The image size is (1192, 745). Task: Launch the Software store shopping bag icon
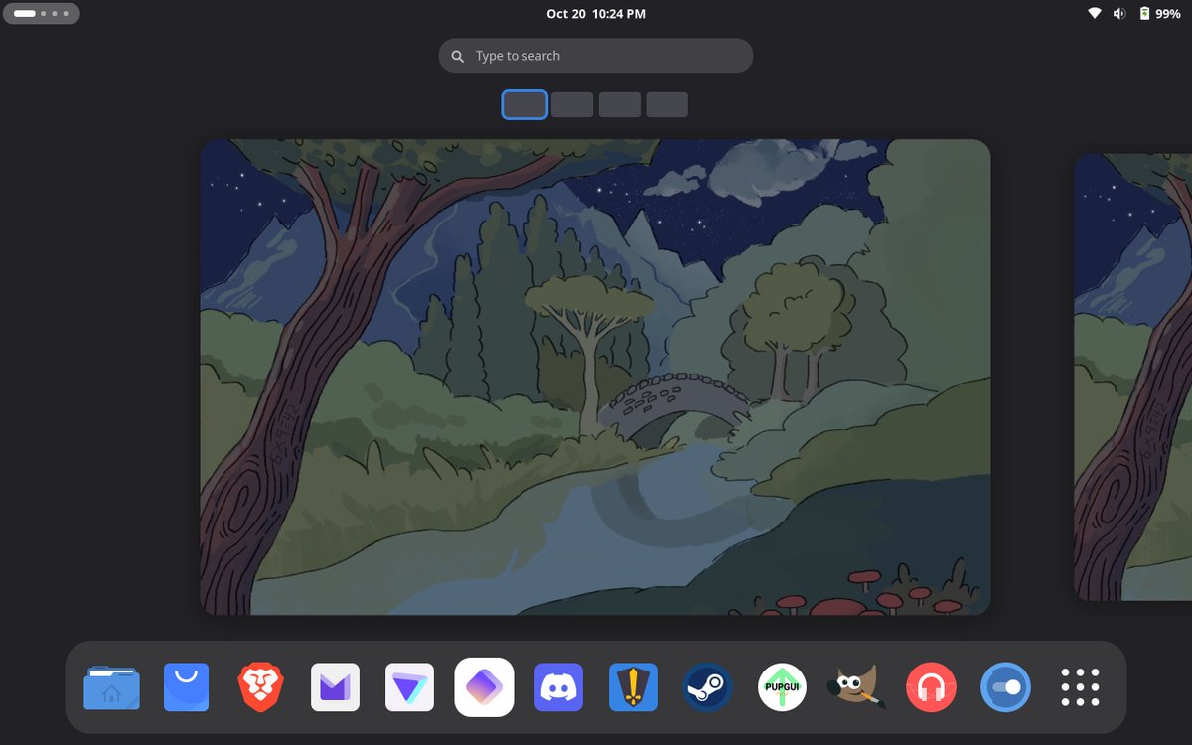coord(186,687)
